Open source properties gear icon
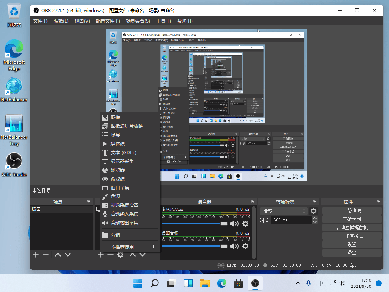 pyautogui.click(x=120, y=255)
